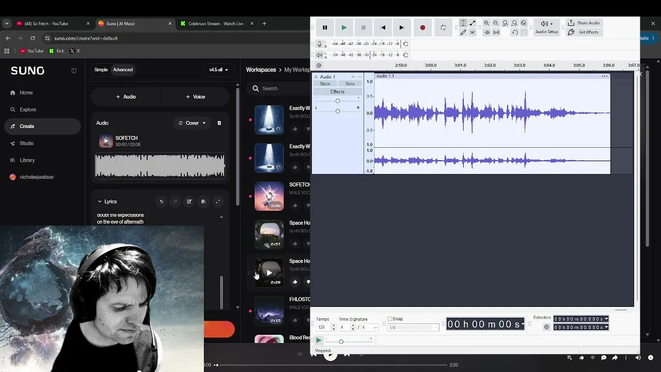Viewport: 661px width, 372px height.
Task: Click the Audio 1 track pan slider
Action: (x=338, y=111)
